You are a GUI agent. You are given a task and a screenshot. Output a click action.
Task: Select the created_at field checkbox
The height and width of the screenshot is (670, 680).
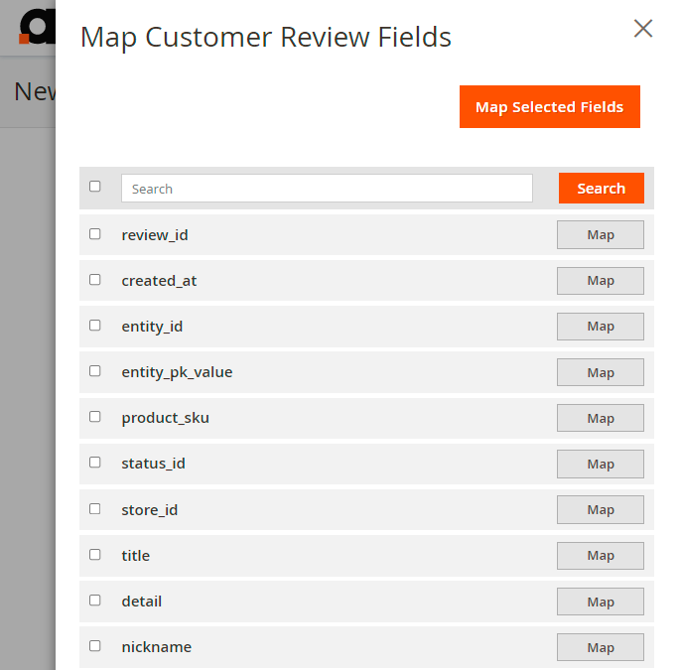point(95,280)
